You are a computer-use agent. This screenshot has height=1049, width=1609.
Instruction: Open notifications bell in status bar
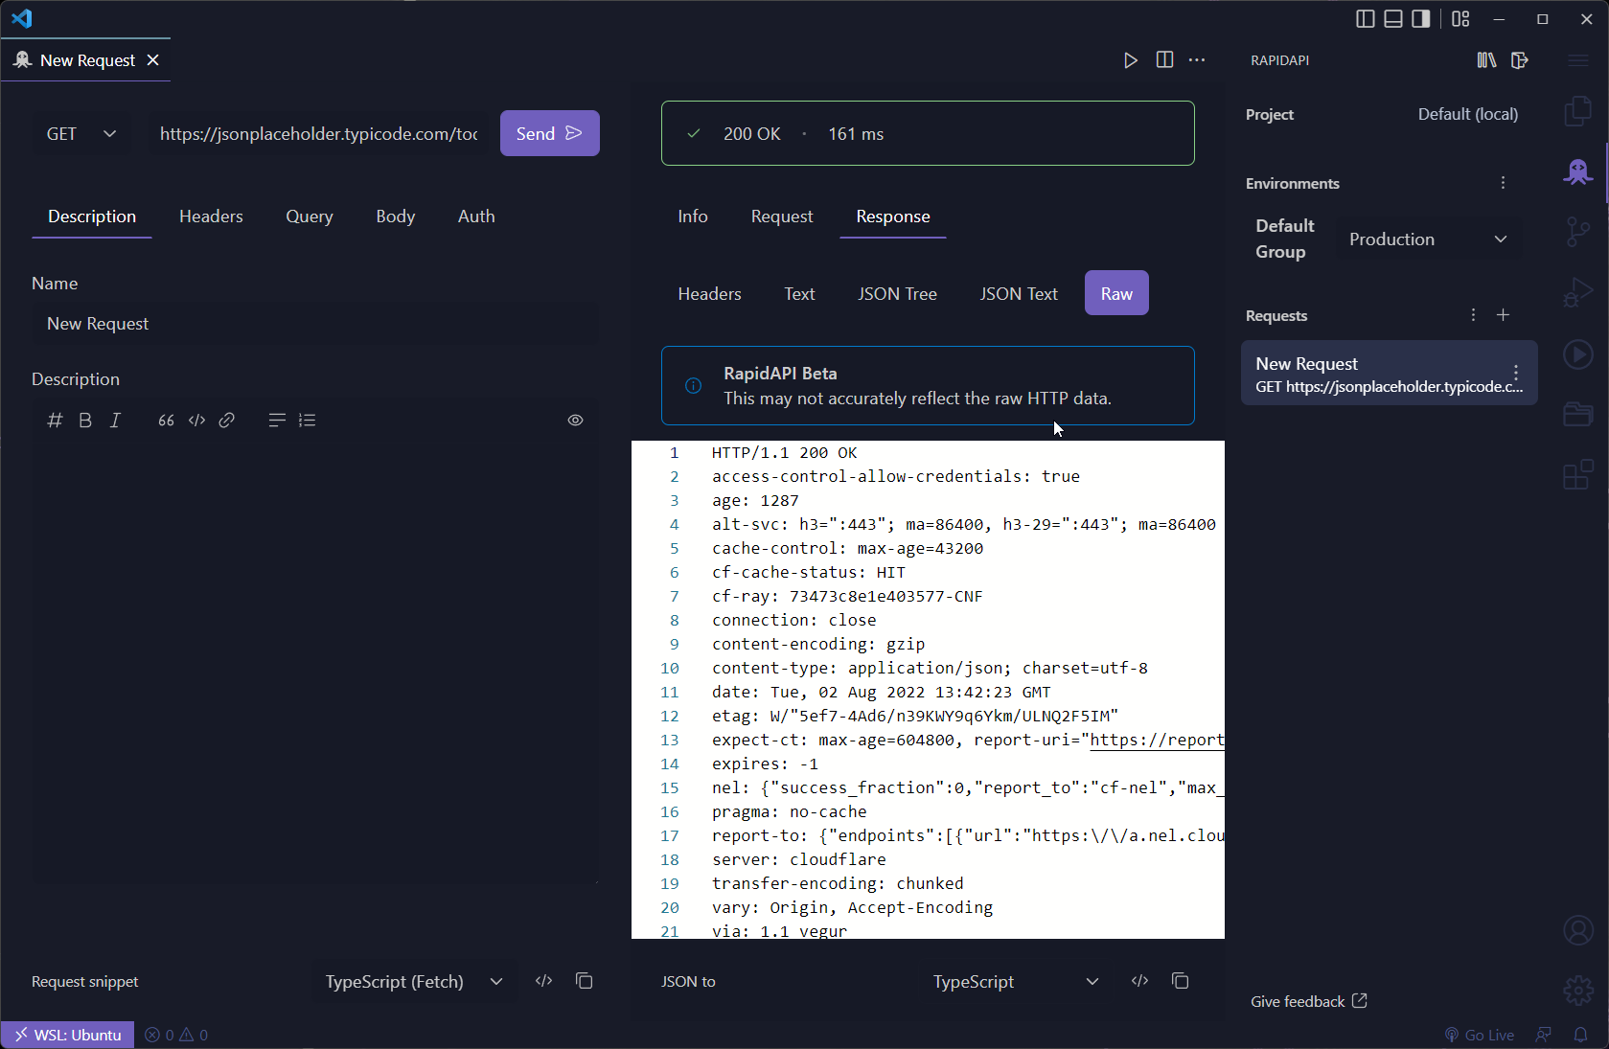pos(1580,1035)
